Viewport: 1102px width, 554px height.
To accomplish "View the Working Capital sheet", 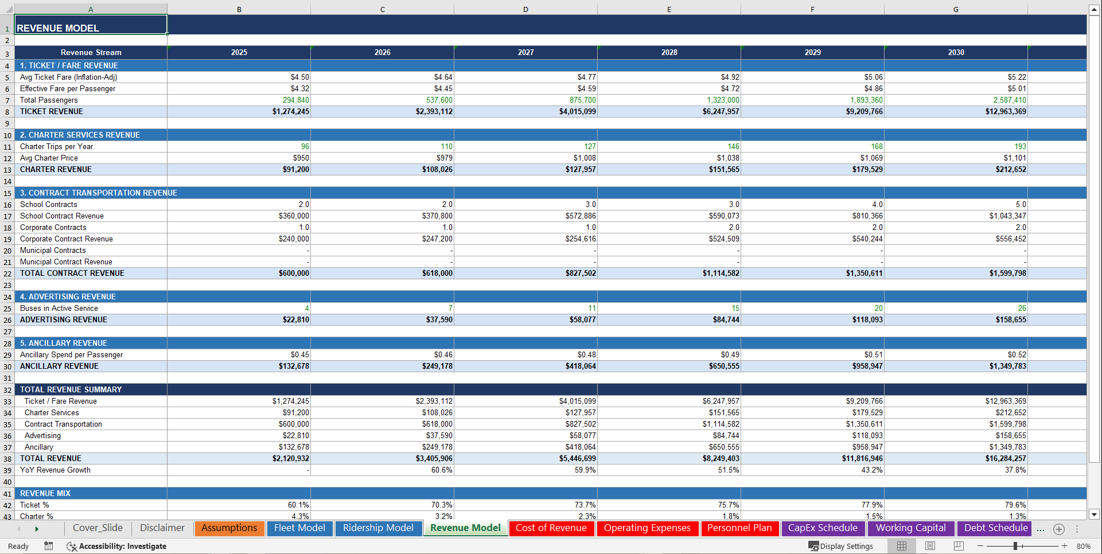I will [x=911, y=528].
